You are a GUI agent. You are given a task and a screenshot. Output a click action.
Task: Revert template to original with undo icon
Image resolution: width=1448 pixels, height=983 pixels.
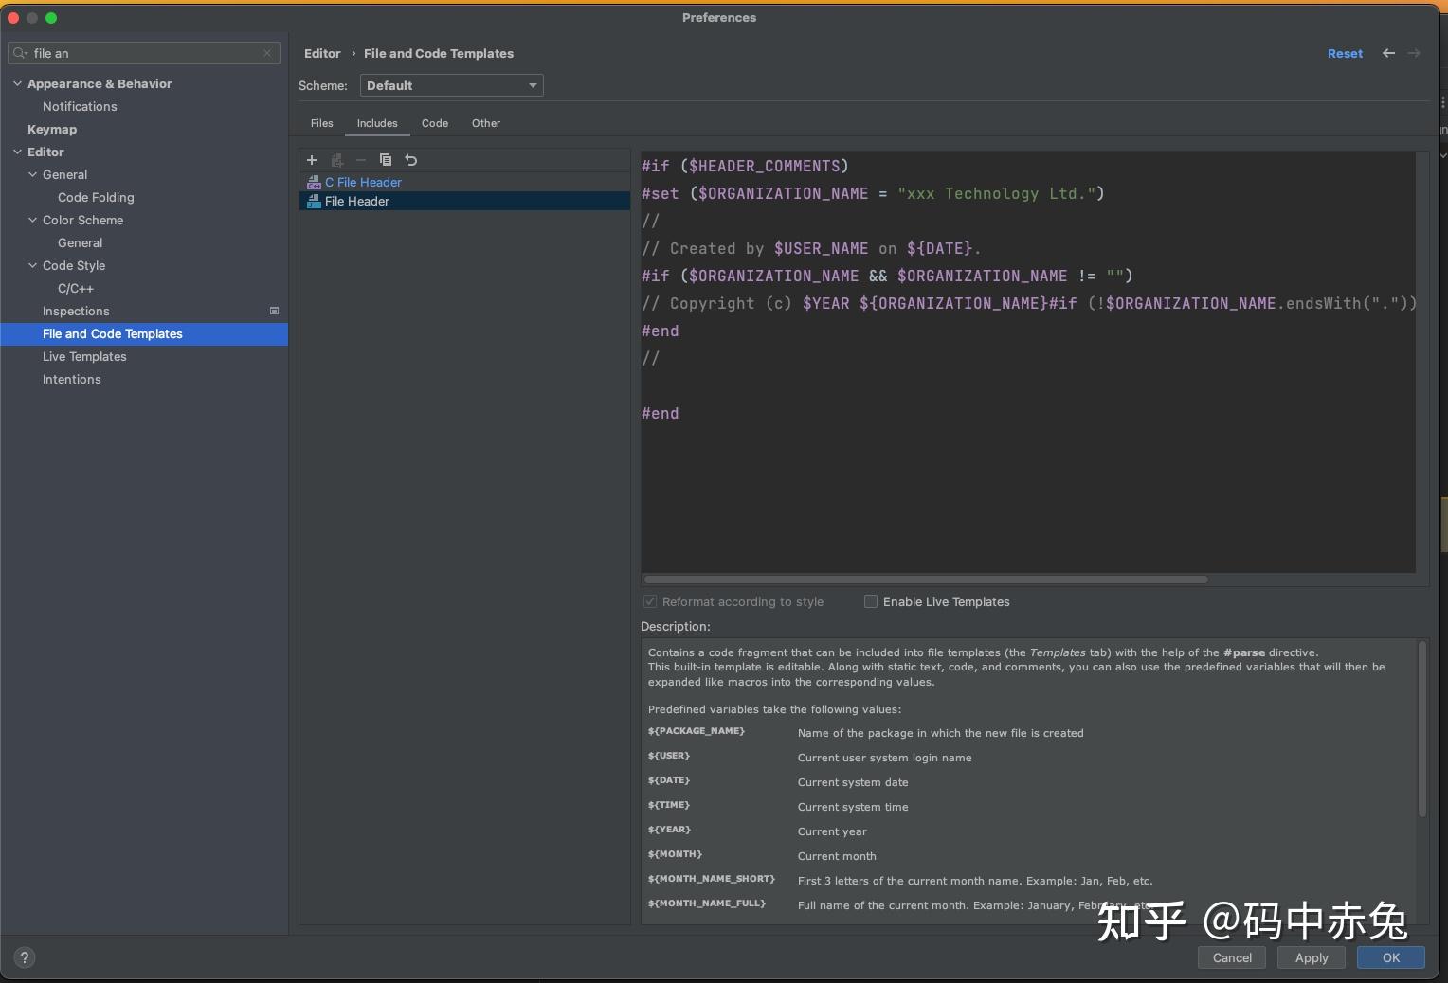(x=410, y=160)
